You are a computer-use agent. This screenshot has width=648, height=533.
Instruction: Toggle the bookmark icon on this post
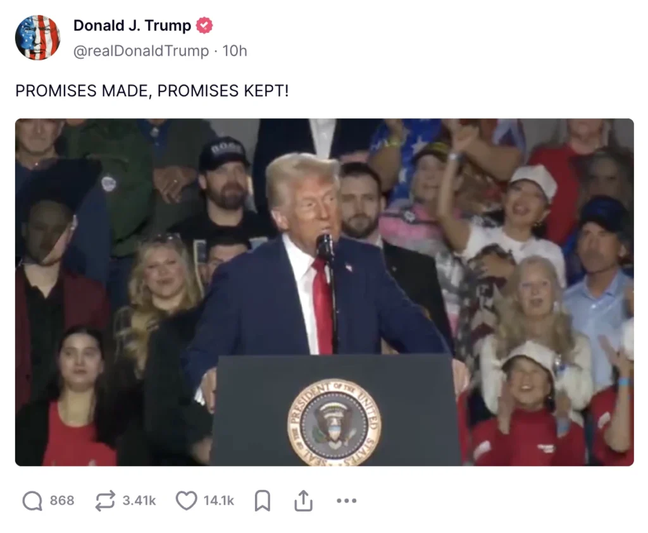[263, 501]
